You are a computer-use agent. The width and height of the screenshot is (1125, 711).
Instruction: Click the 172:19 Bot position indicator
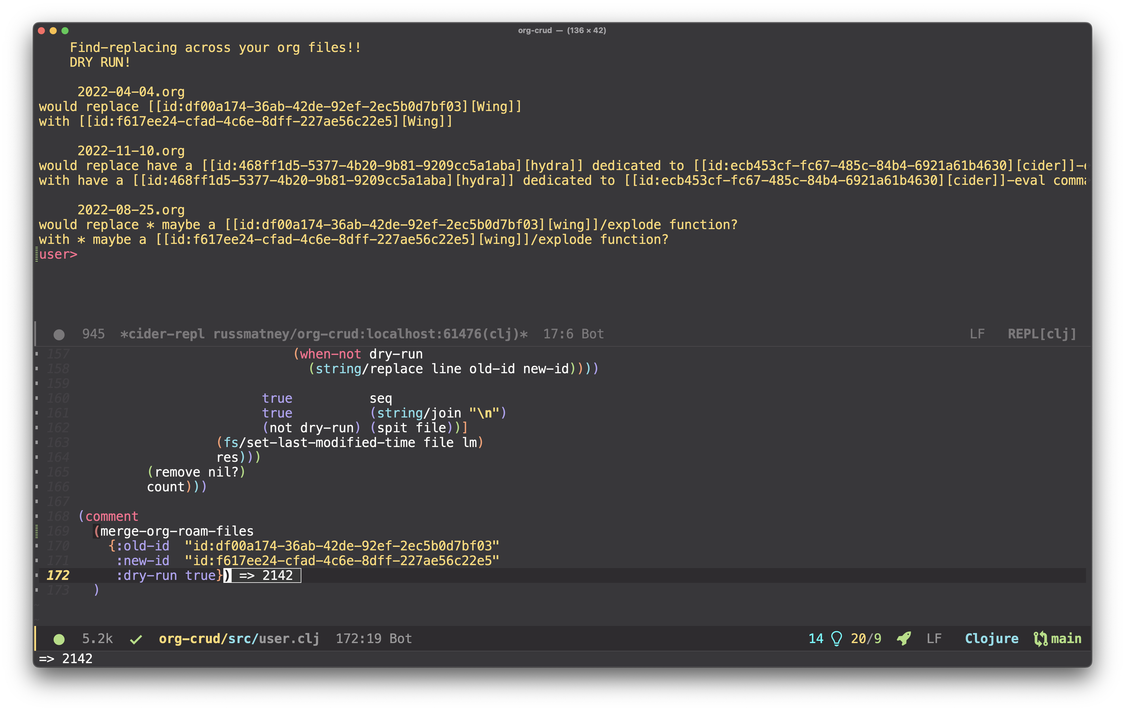(374, 639)
